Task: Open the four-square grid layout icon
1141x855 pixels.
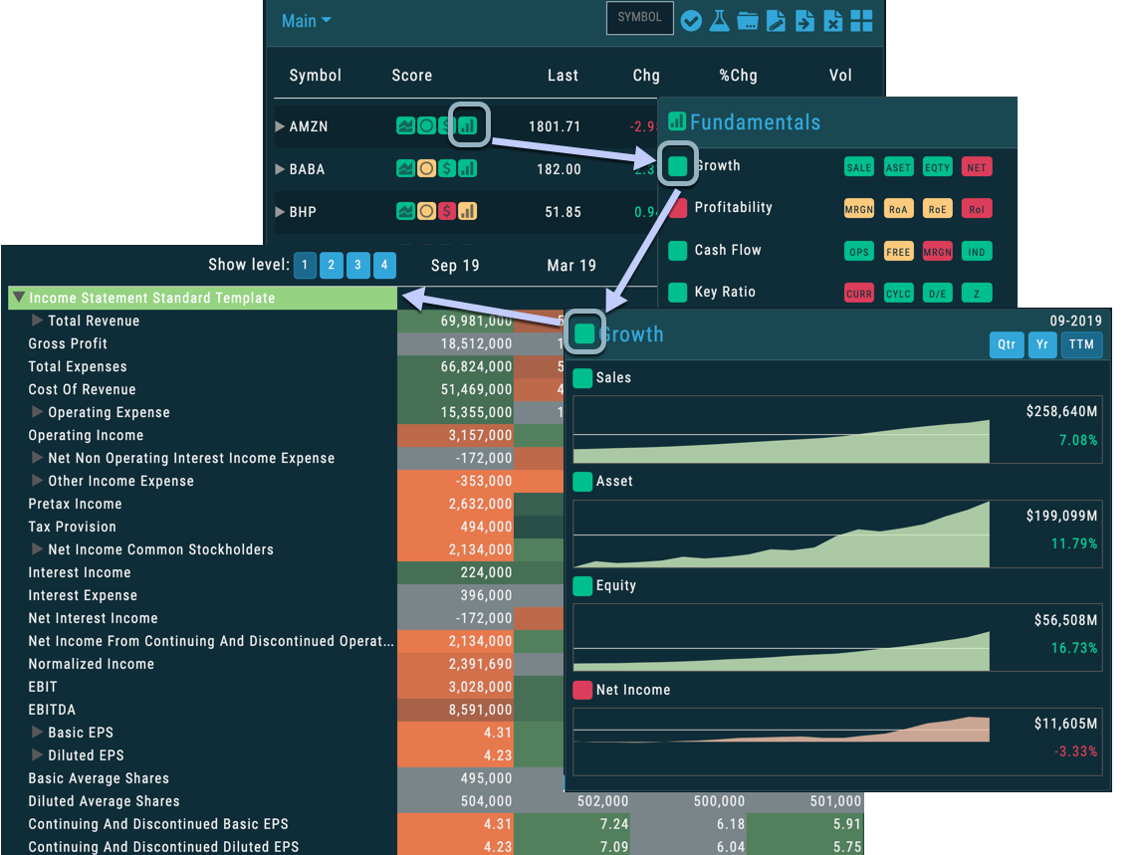Action: 861,21
